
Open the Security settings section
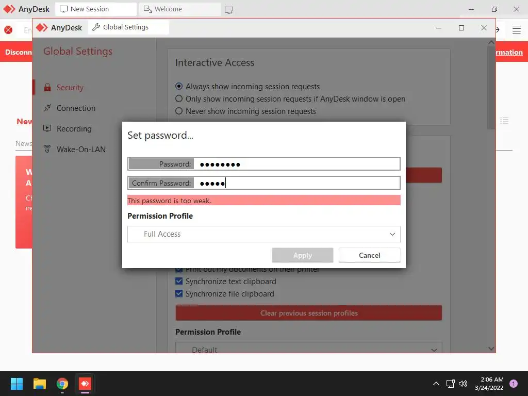70,88
